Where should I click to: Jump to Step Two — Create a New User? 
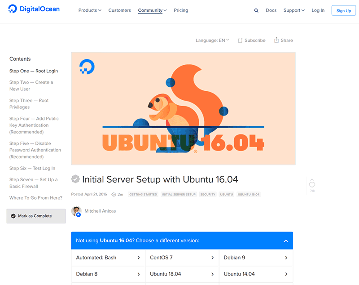click(31, 85)
